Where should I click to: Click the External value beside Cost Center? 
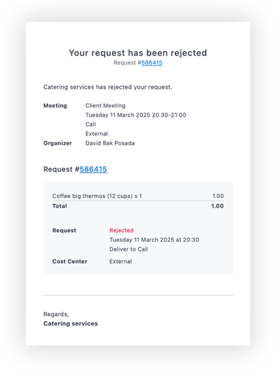point(121,261)
